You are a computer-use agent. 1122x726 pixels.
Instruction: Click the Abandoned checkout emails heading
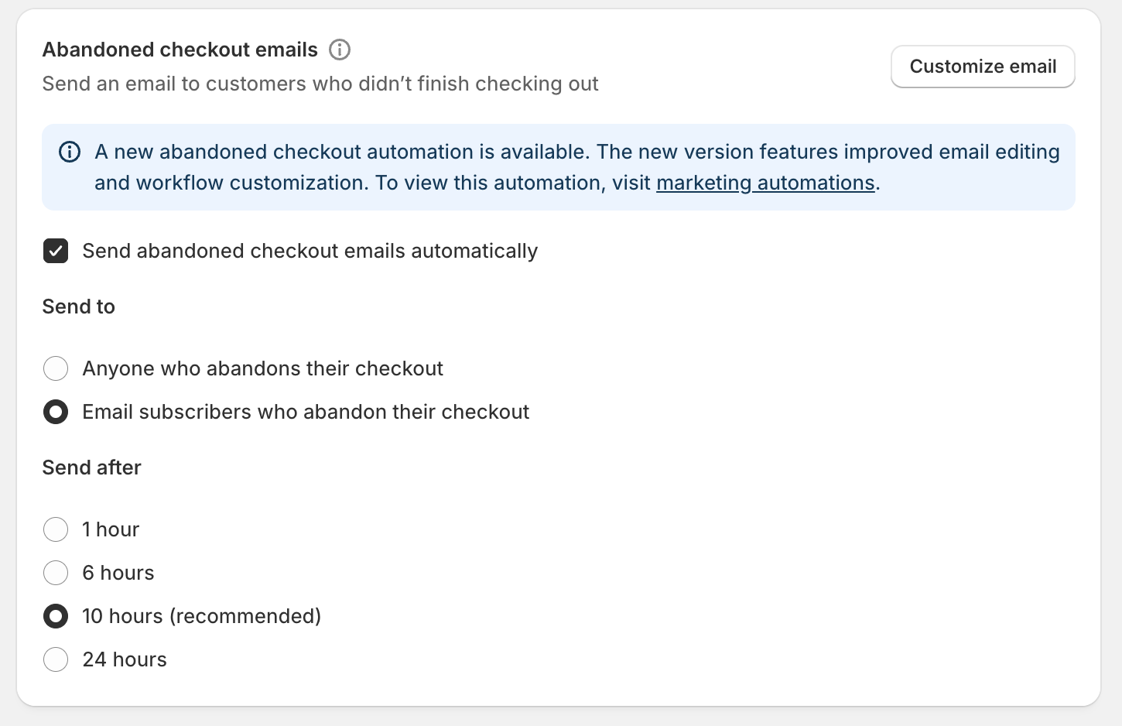[x=180, y=50]
